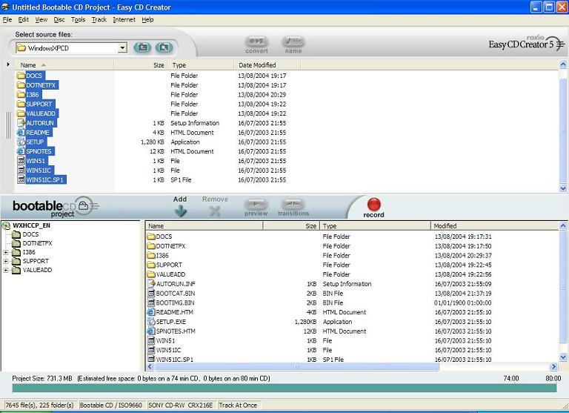
Task: Select the VALUEADD folder icon in project list
Action: [x=151, y=274]
